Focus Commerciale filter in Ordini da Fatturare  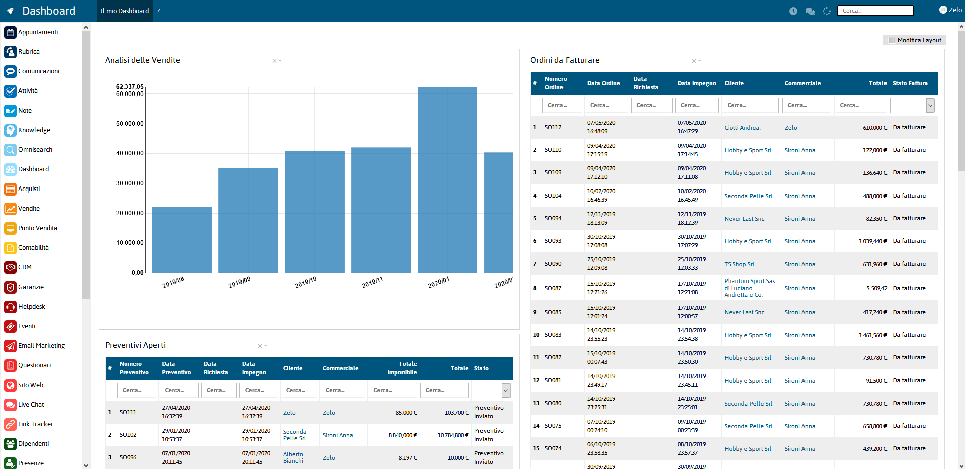pyautogui.click(x=807, y=105)
